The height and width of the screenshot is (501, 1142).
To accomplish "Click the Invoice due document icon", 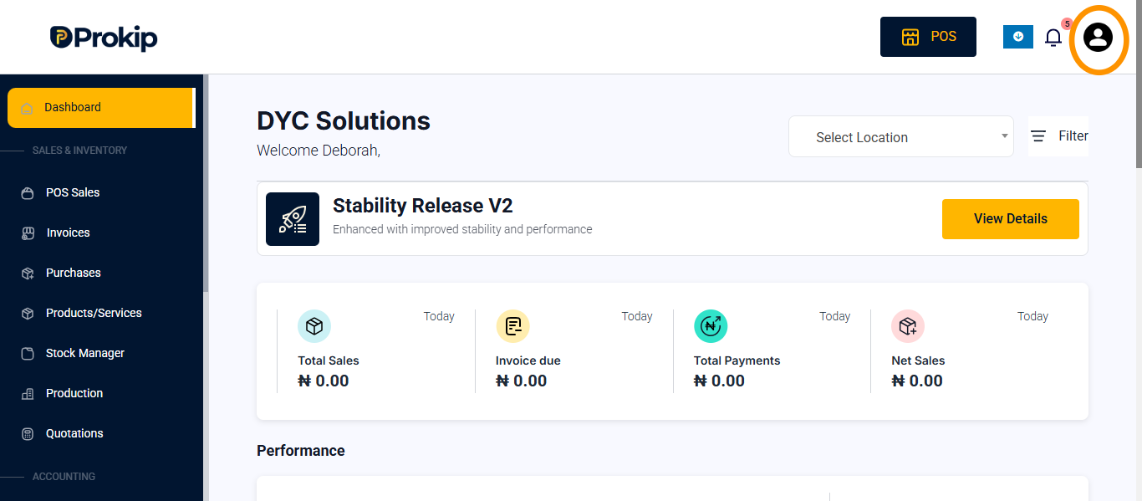I will (512, 326).
